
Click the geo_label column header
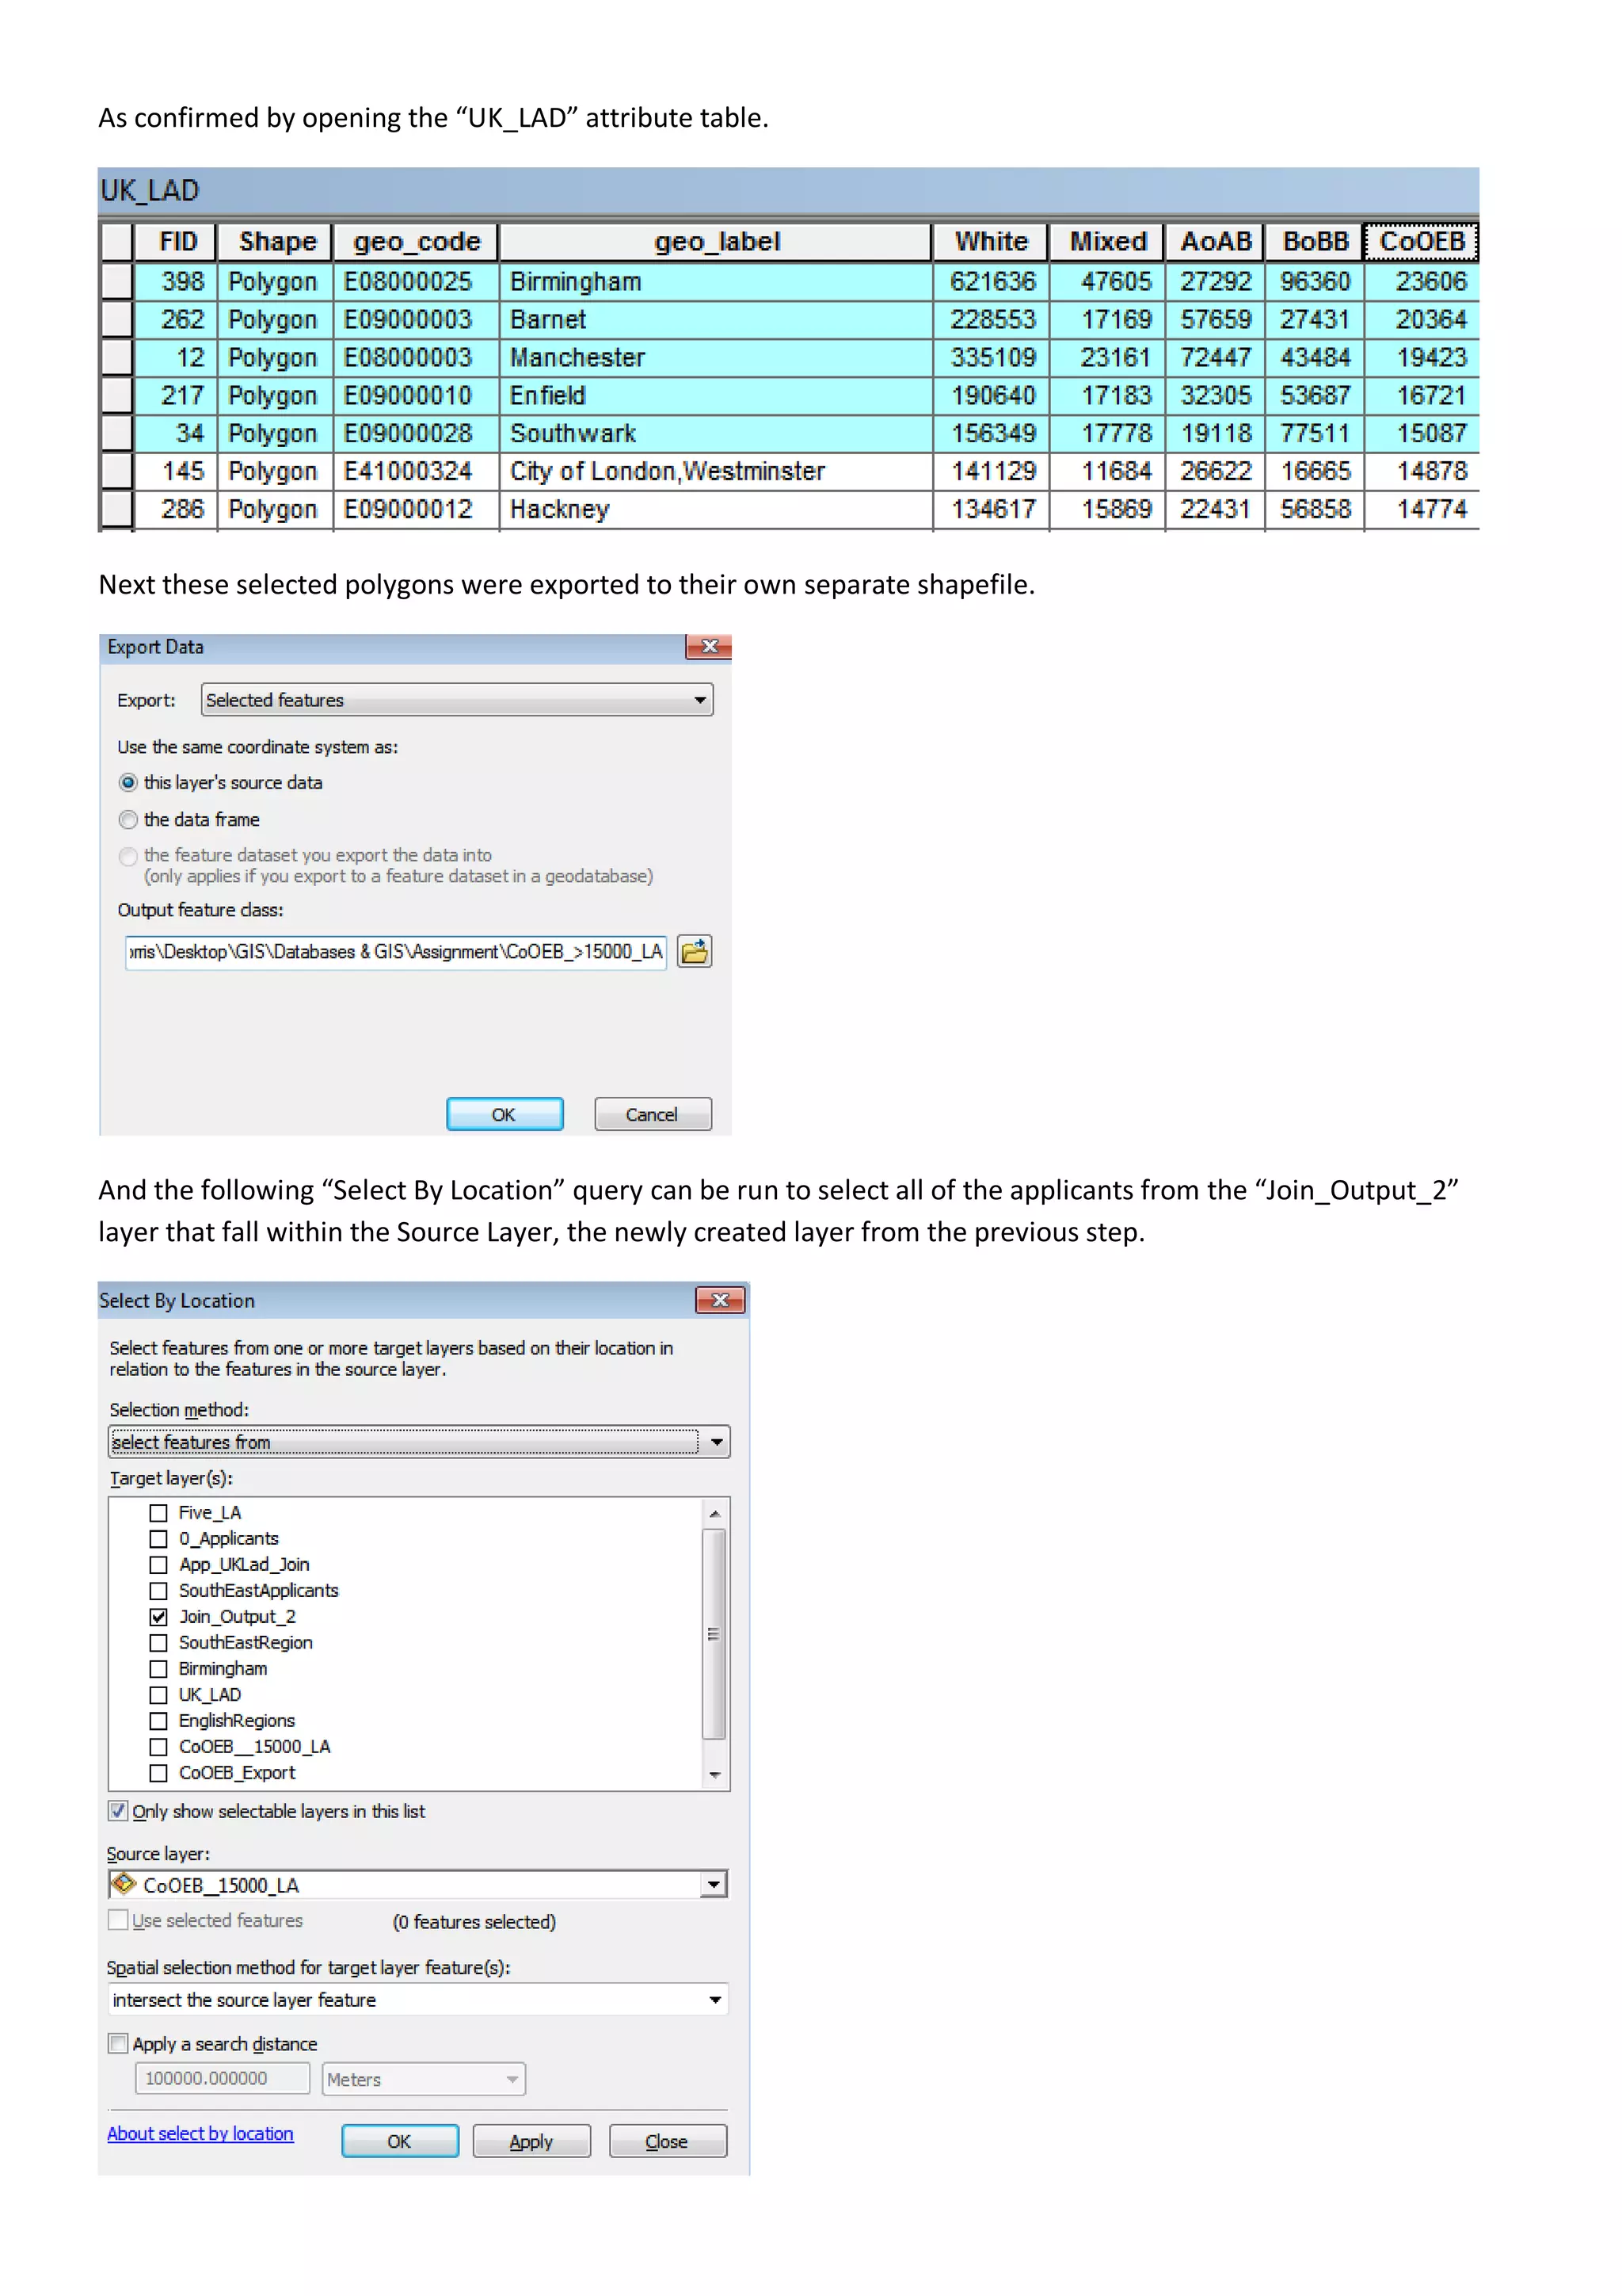point(715,242)
